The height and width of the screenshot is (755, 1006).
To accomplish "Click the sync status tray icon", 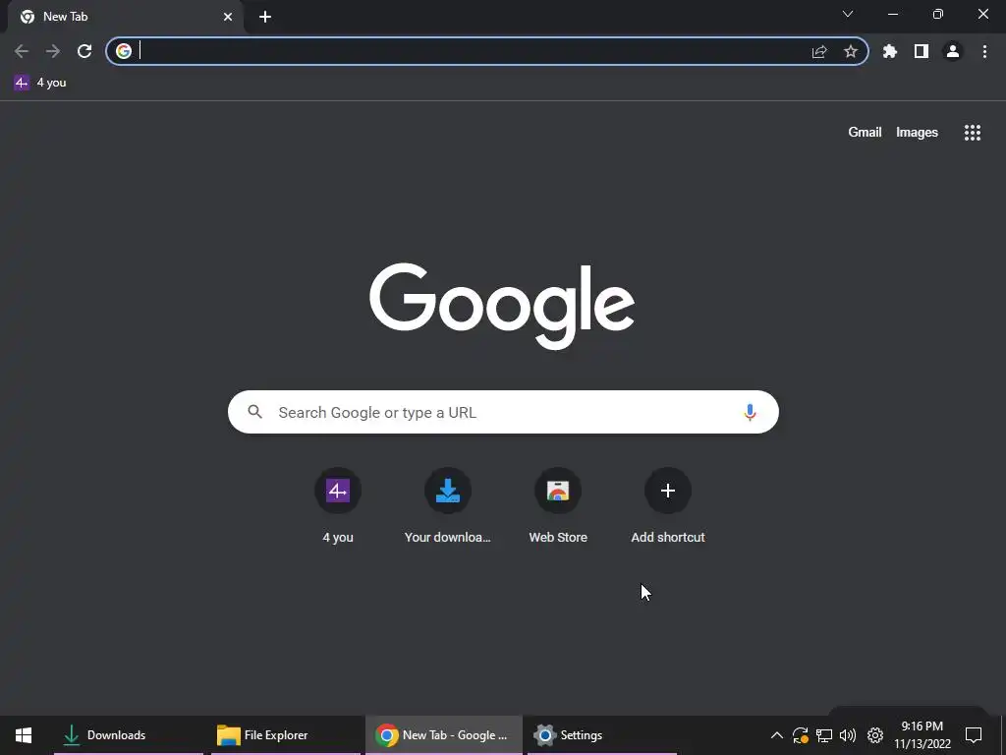I will [x=800, y=735].
